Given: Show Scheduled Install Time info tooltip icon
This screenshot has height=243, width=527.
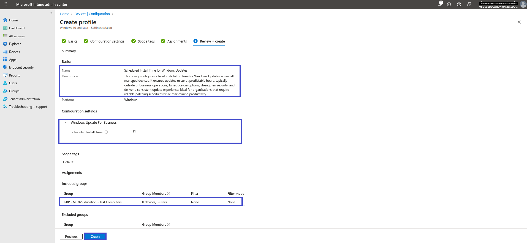Looking at the screenshot, I should click(106, 132).
